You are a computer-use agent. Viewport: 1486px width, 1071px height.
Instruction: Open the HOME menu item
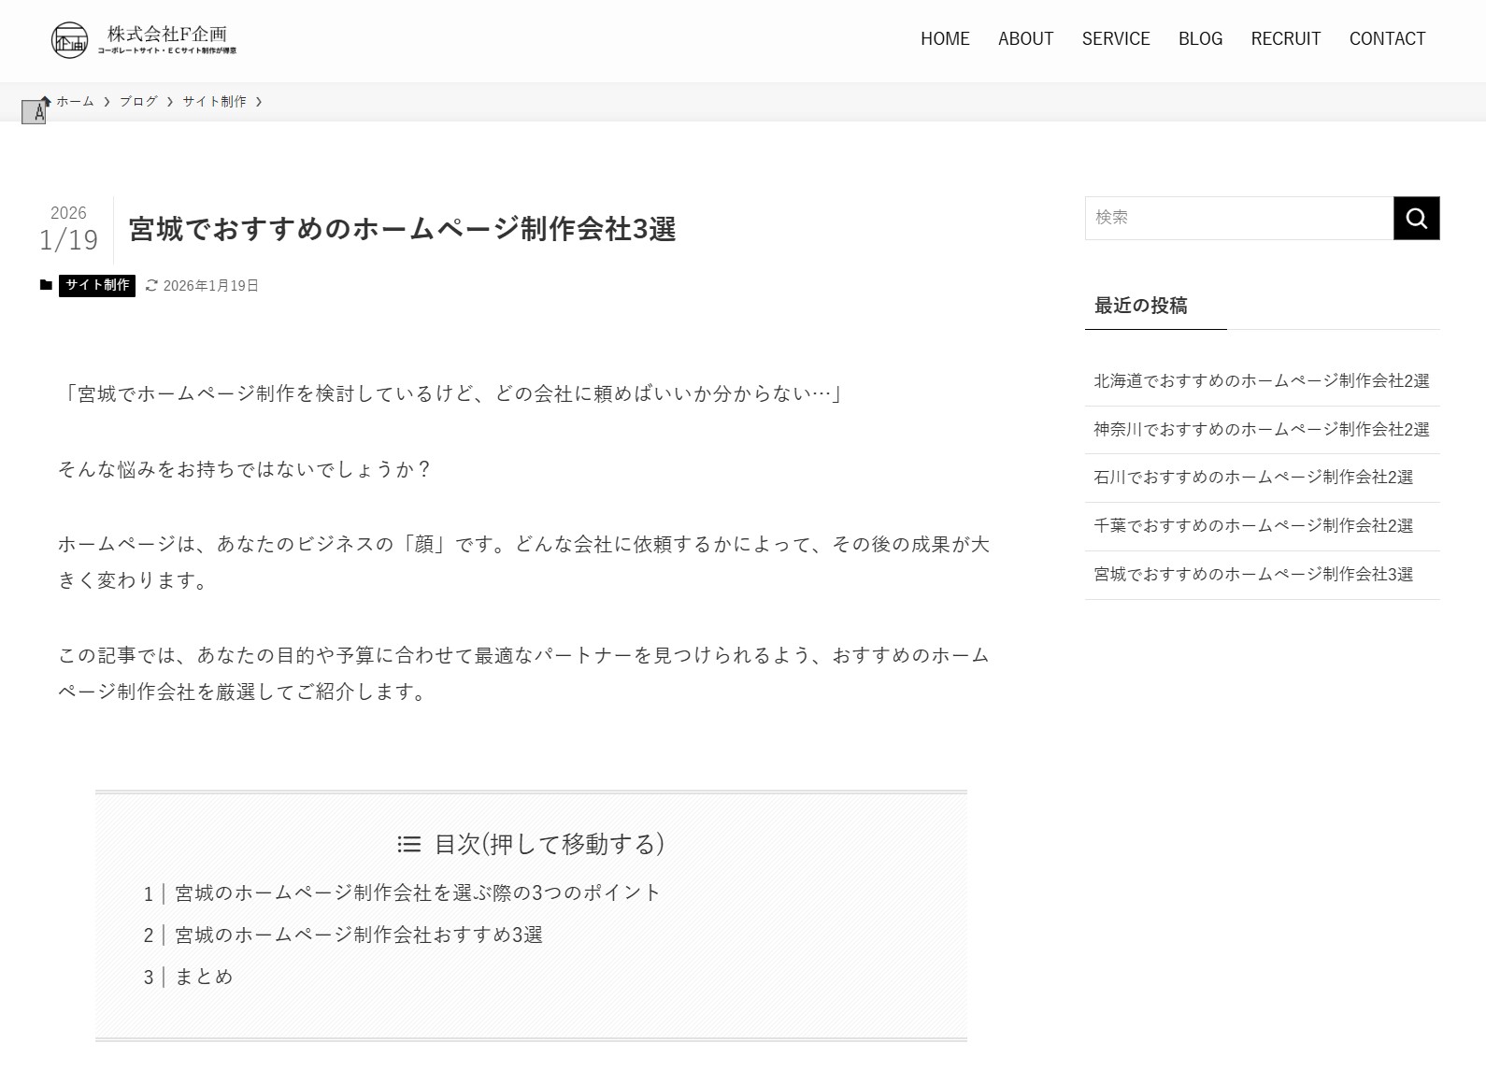pyautogui.click(x=945, y=38)
